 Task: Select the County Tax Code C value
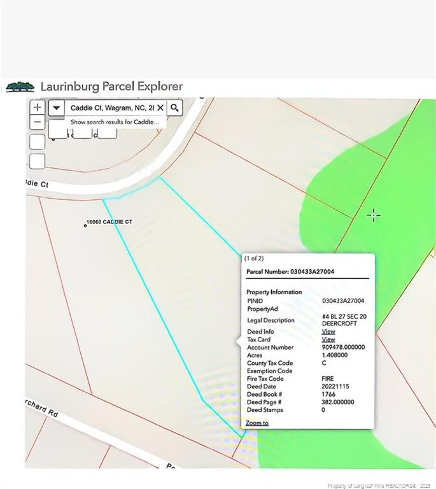(324, 363)
